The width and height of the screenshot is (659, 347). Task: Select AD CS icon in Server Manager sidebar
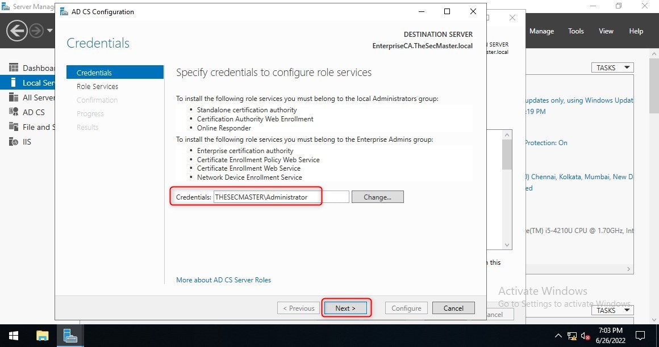pyautogui.click(x=14, y=112)
